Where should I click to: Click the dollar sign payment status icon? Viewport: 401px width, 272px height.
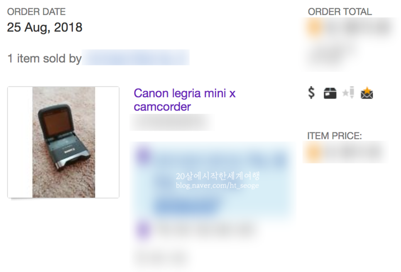[311, 92]
